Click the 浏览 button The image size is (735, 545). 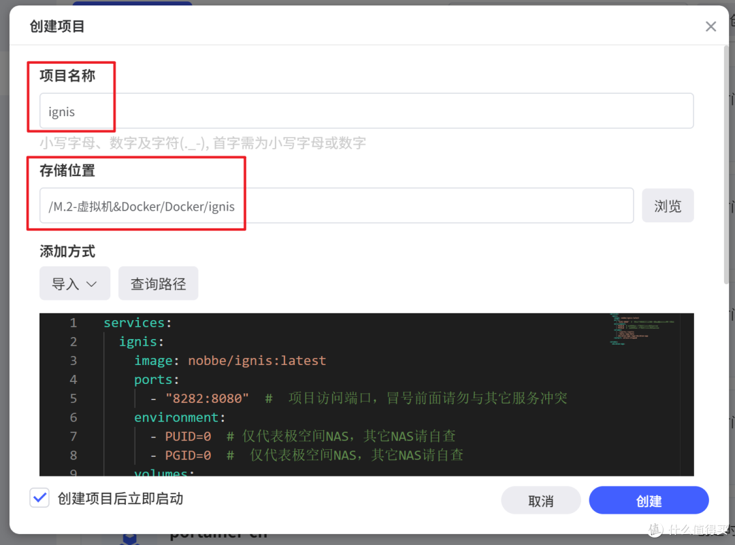[x=668, y=206]
